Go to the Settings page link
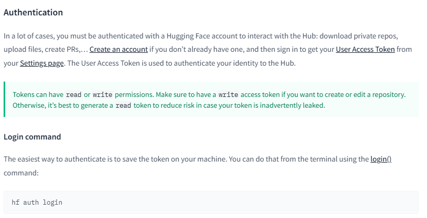This screenshot has width=427, height=218. click(x=42, y=63)
